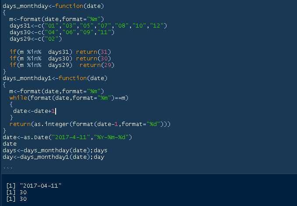
Task: Click the standalone 'date' print line
Action: pyautogui.click(x=10, y=143)
